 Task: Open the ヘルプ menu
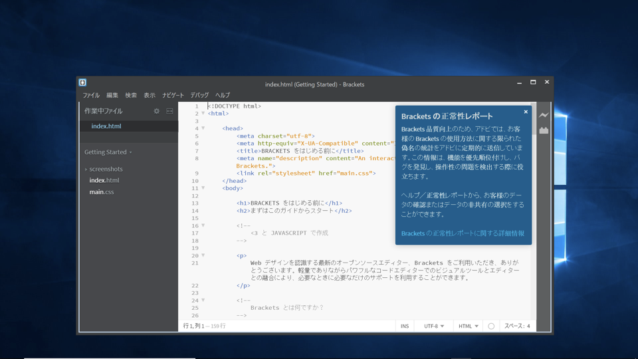coord(223,95)
